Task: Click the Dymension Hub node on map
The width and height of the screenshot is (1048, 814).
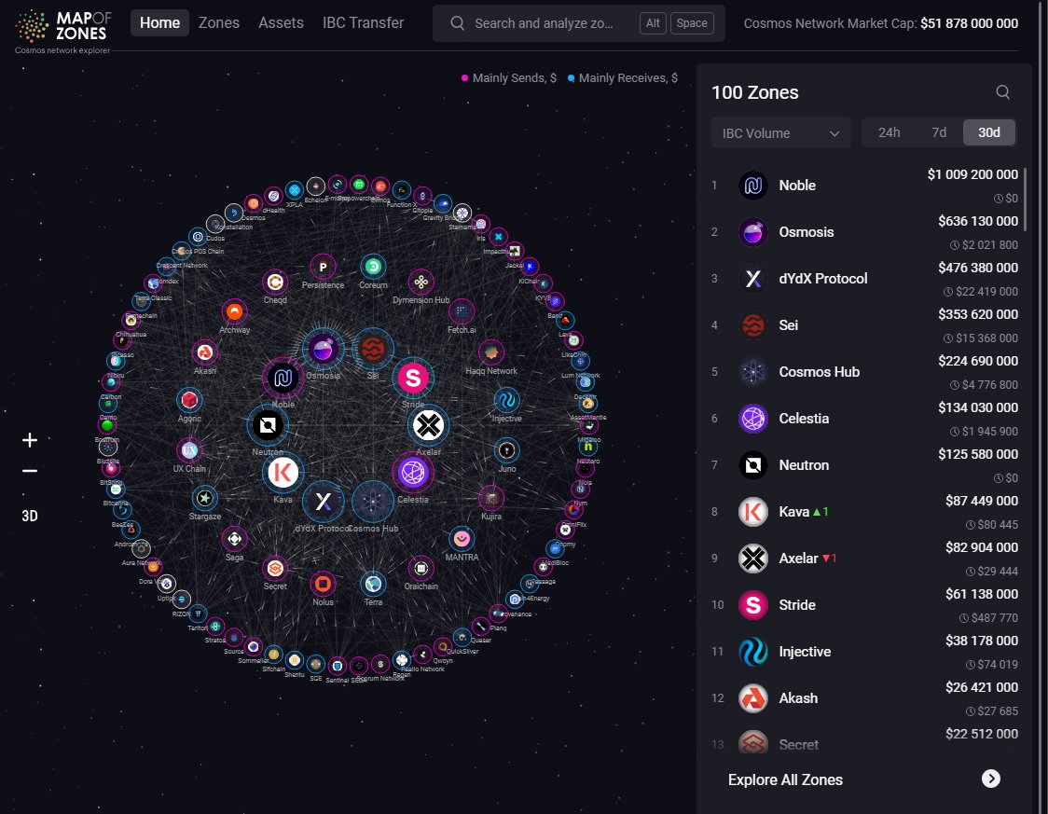Action: point(421,282)
